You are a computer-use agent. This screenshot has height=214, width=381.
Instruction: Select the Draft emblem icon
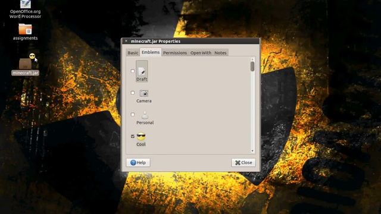(142, 71)
